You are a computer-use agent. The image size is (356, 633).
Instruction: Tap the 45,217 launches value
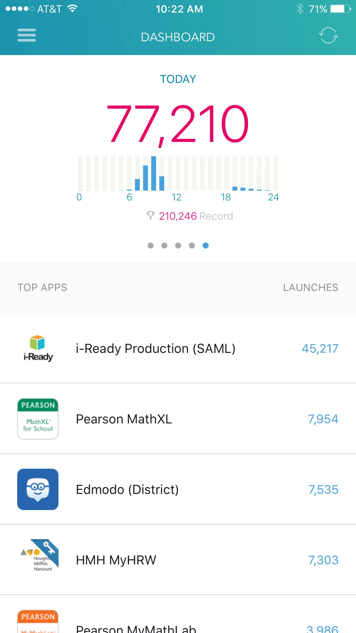click(320, 349)
